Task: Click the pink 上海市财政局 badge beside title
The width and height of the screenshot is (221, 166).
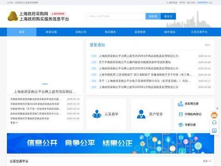Action: (x=58, y=14)
